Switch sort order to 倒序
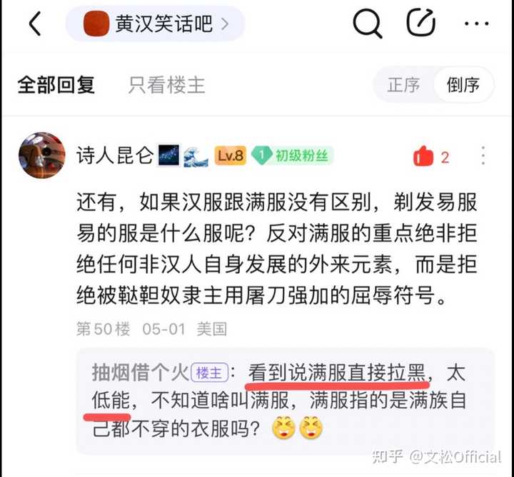The image size is (514, 477). coord(463,85)
